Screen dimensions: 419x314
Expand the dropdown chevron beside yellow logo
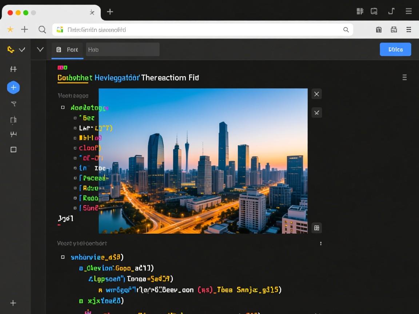(x=22, y=49)
